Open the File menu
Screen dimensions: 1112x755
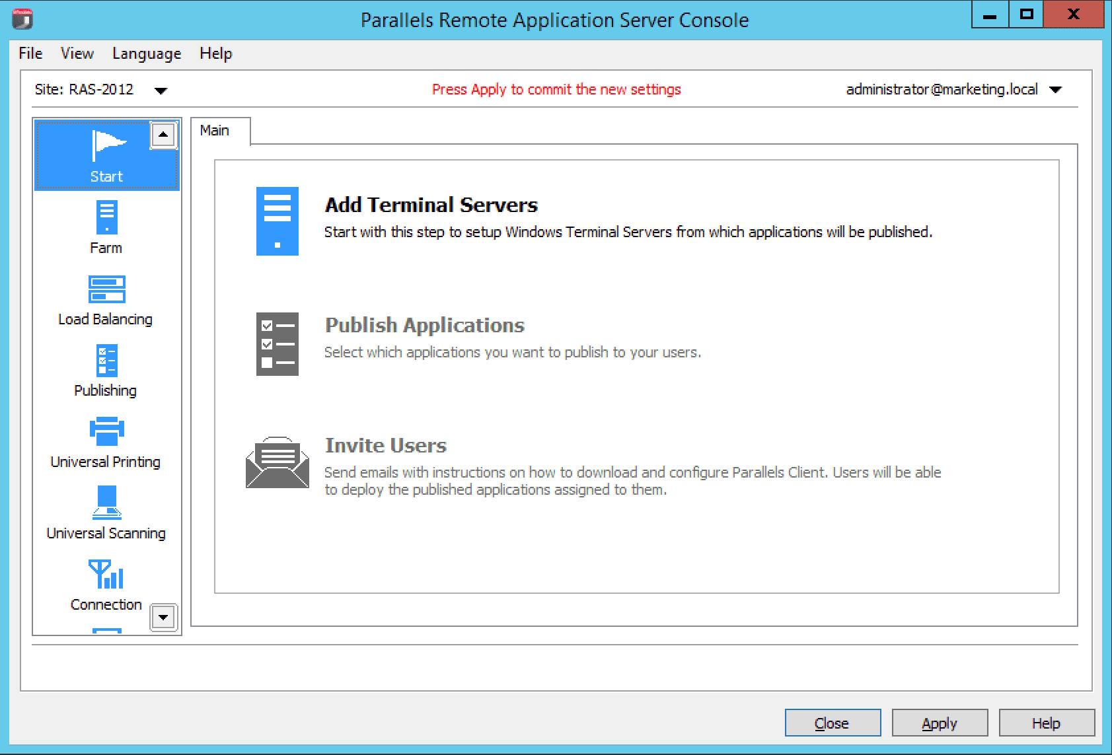point(30,54)
